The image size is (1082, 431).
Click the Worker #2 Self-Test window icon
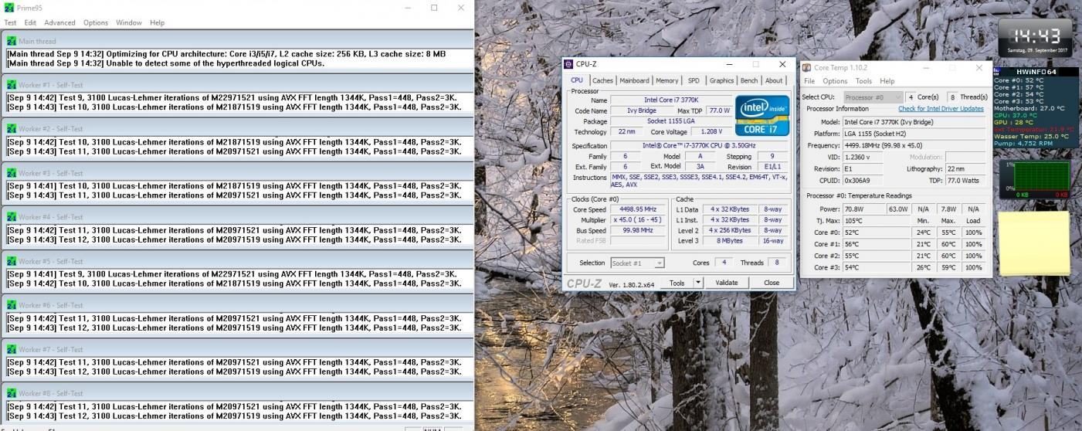pos(12,129)
